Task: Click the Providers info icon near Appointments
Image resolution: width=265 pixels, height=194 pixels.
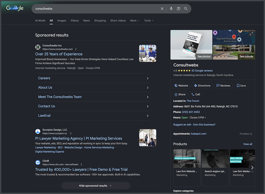Action: (x=251, y=134)
